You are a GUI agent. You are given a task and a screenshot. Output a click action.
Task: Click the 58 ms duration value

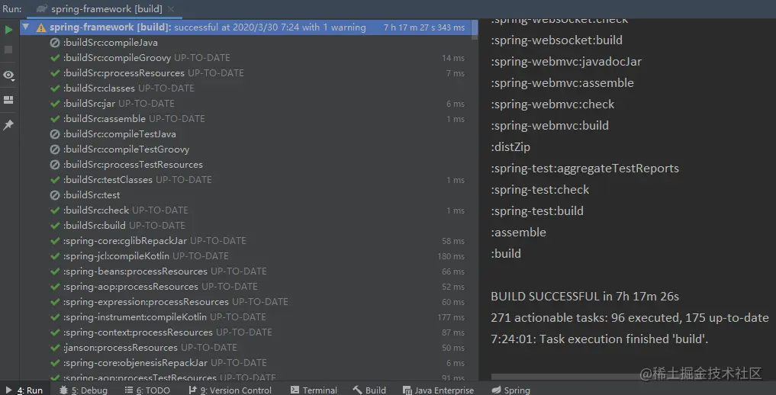coord(453,241)
